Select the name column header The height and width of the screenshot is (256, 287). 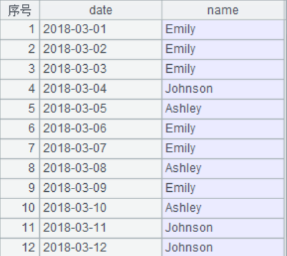[x=223, y=10]
